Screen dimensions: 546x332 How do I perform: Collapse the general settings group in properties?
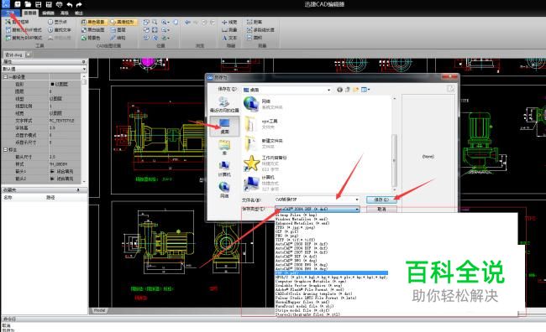click(5, 77)
